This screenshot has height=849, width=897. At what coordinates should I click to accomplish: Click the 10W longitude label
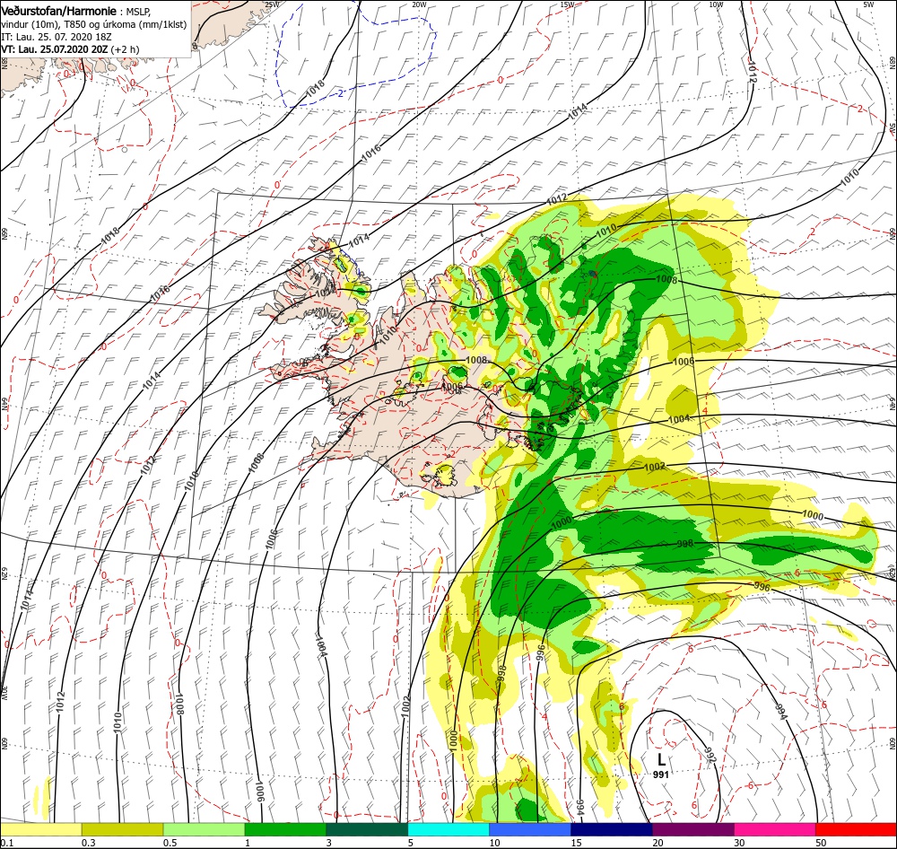pyautogui.click(x=716, y=4)
